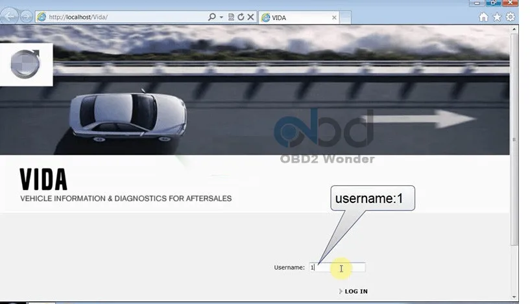Open a new blank tab
The width and height of the screenshot is (530, 304).
[x=345, y=18]
